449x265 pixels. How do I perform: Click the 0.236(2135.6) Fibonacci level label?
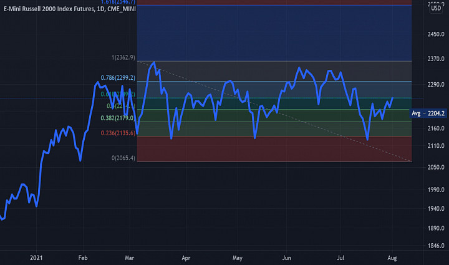coord(118,133)
